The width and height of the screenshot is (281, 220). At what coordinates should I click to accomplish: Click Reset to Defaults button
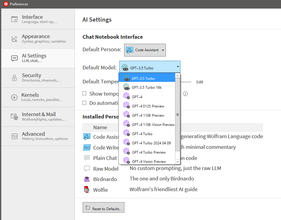tap(104, 207)
